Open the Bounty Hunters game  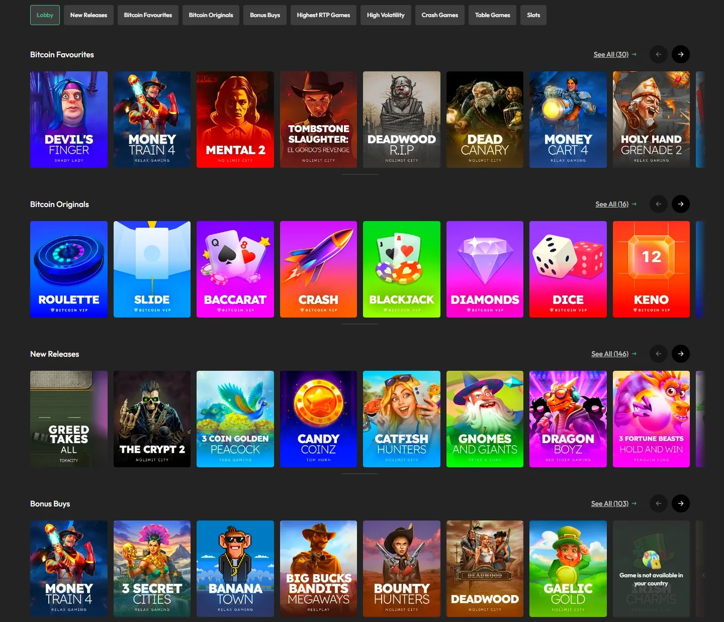(402, 569)
